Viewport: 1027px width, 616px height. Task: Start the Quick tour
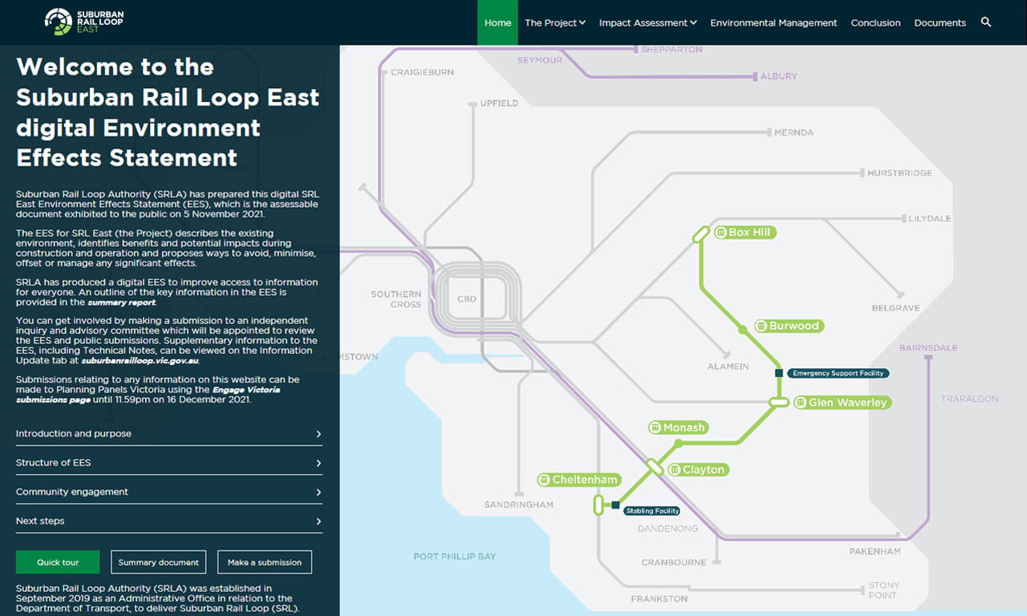click(58, 562)
